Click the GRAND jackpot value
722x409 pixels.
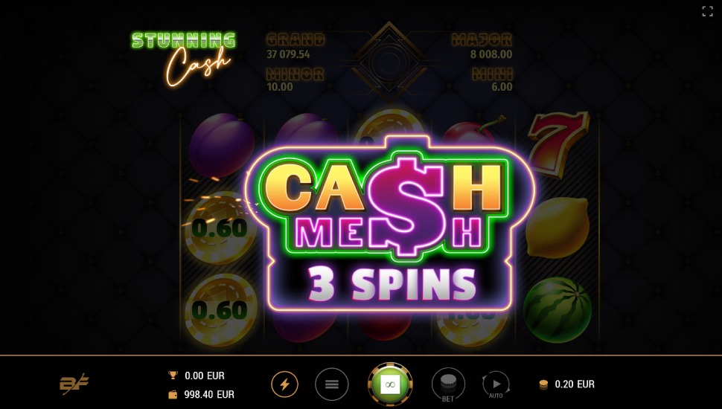pos(288,54)
